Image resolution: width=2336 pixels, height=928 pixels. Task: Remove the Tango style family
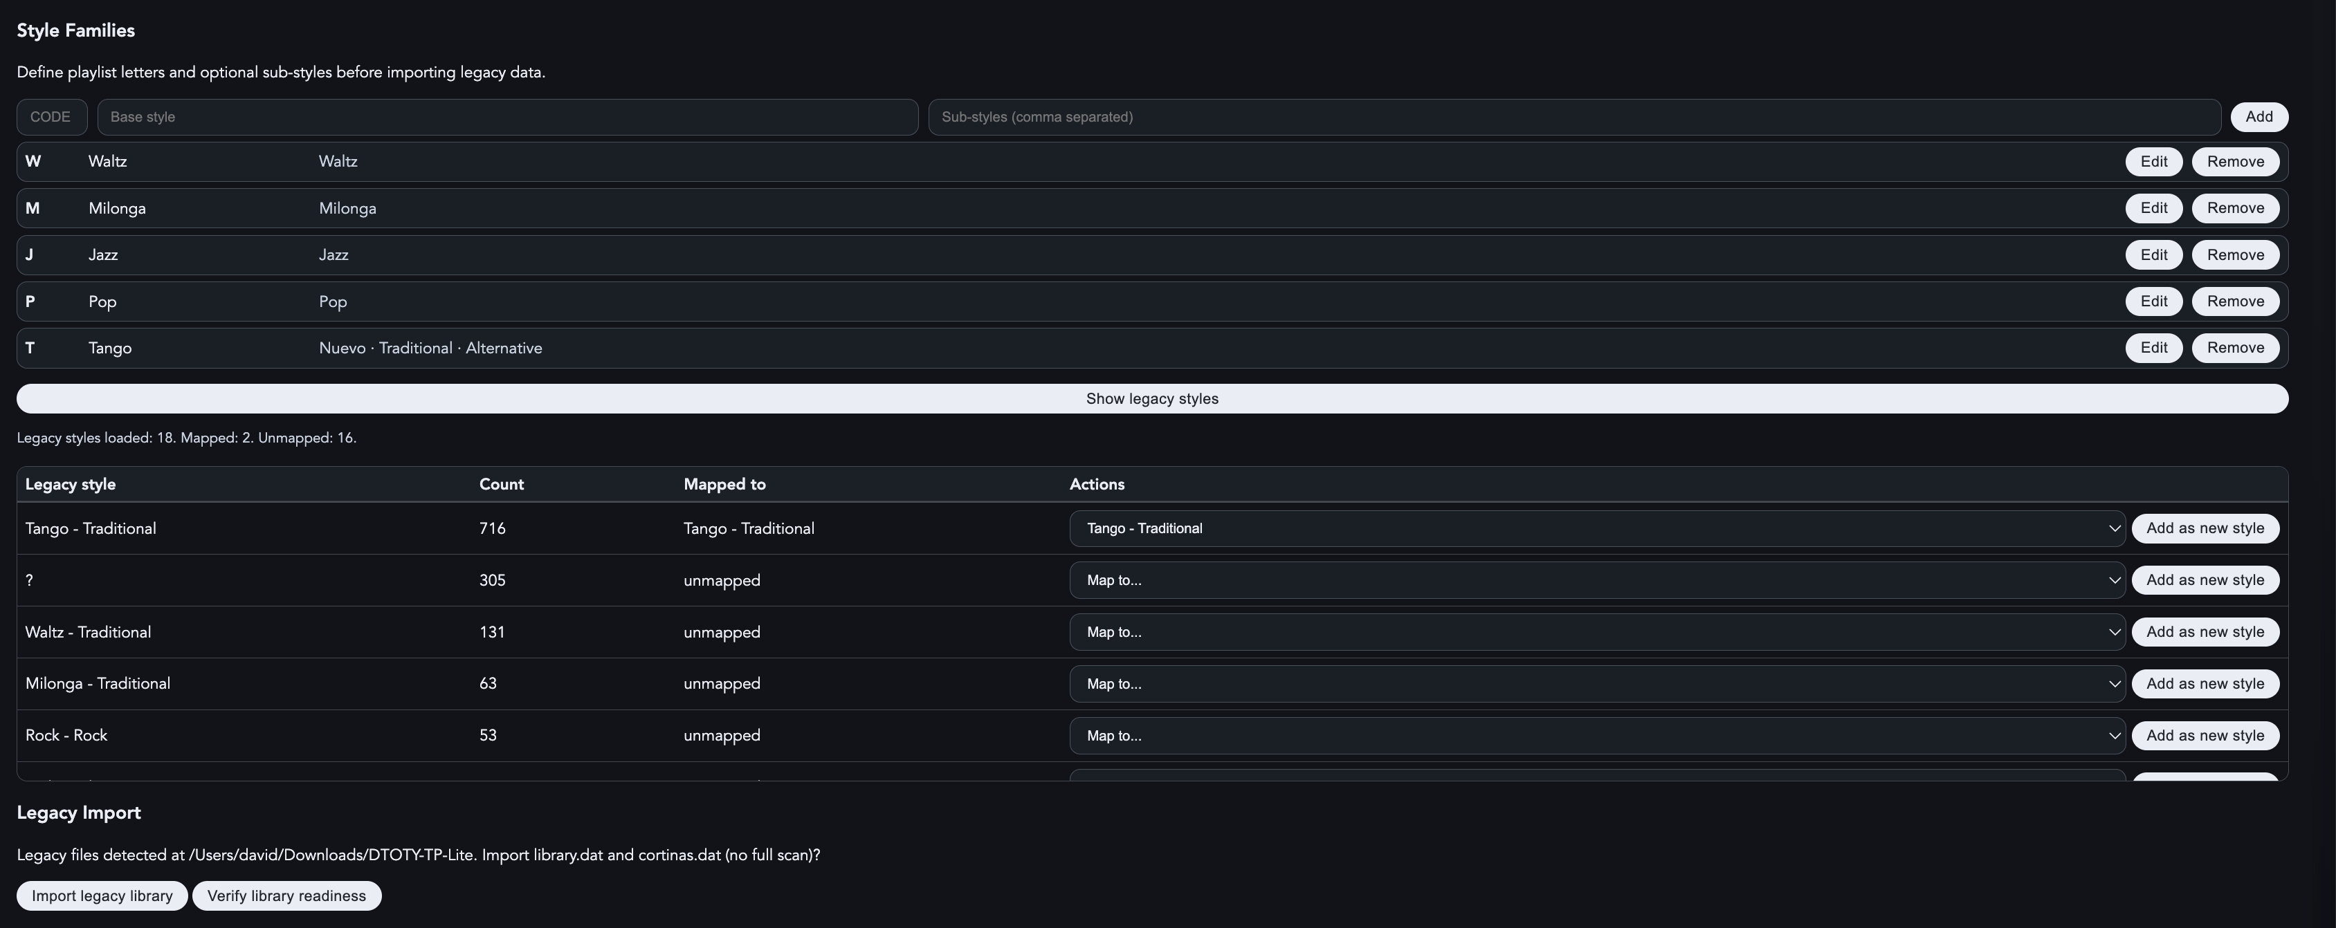pyautogui.click(x=2236, y=347)
